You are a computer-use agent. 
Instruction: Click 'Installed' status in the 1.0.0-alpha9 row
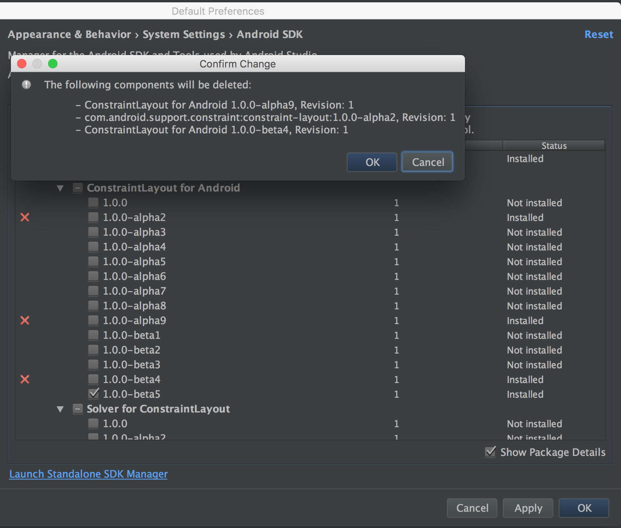[x=525, y=321]
